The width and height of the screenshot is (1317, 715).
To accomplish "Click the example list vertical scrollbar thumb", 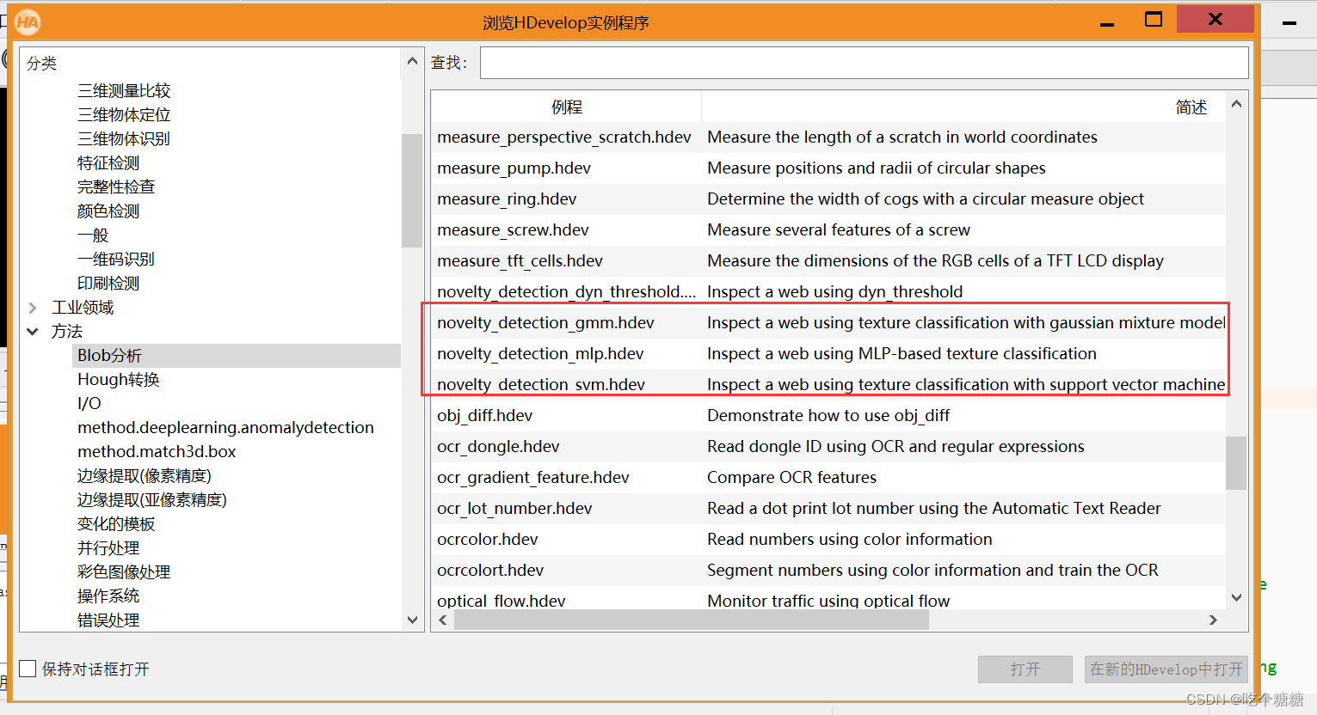I will (1236, 463).
